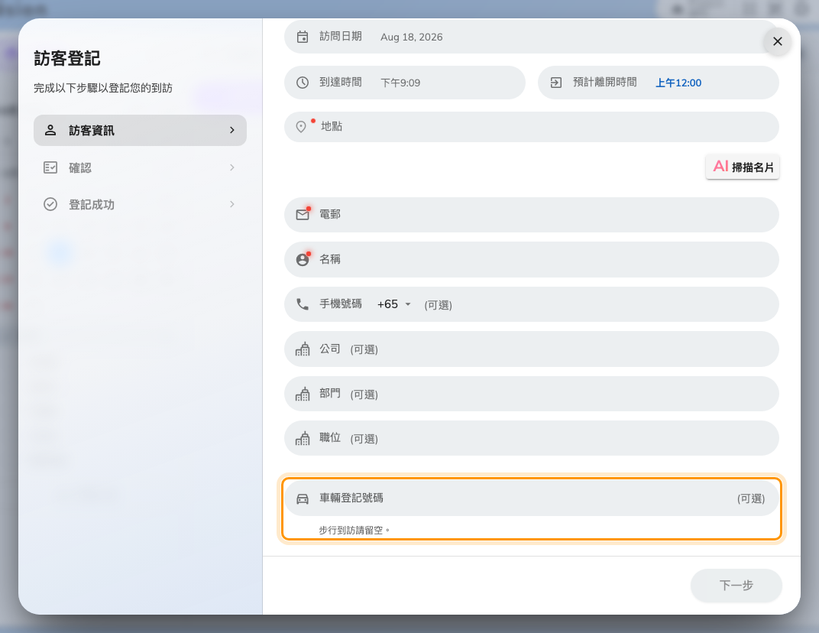Select the 登記成功 step
This screenshot has height=633, width=819.
click(x=140, y=204)
